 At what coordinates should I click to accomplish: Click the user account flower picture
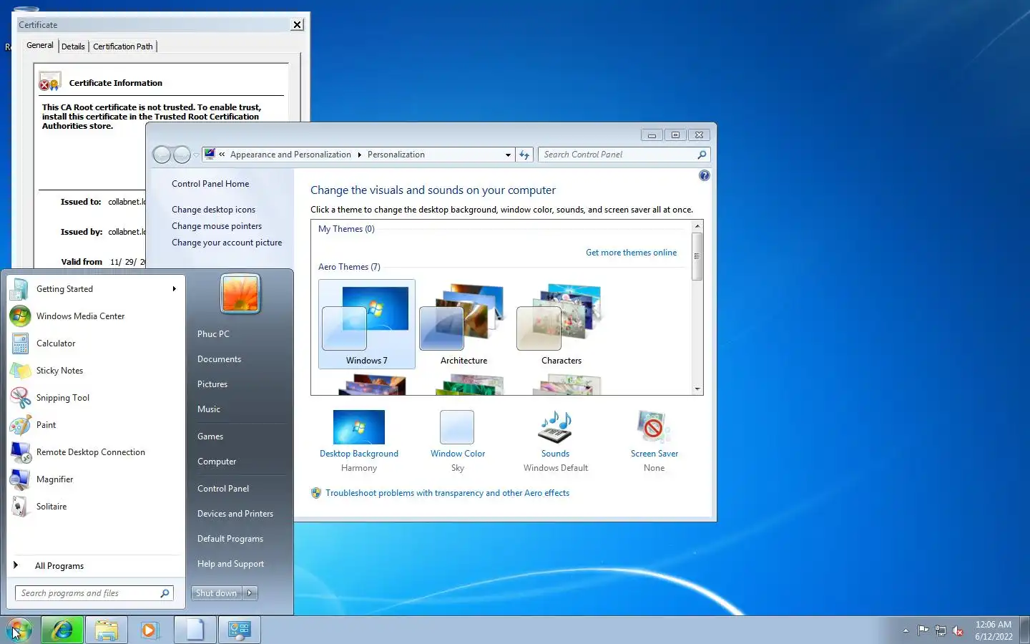(240, 293)
